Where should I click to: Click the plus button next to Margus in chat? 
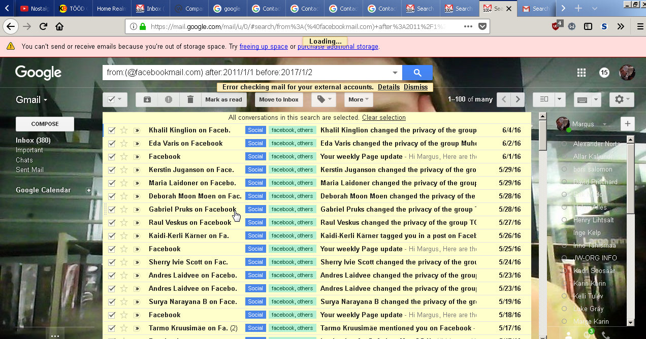(x=628, y=123)
